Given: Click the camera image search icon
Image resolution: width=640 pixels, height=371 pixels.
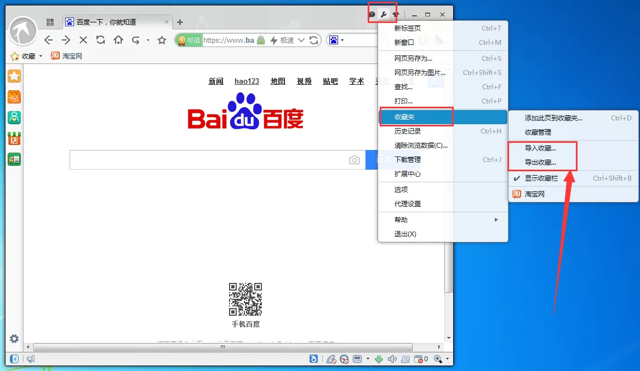Looking at the screenshot, I should coord(355,160).
